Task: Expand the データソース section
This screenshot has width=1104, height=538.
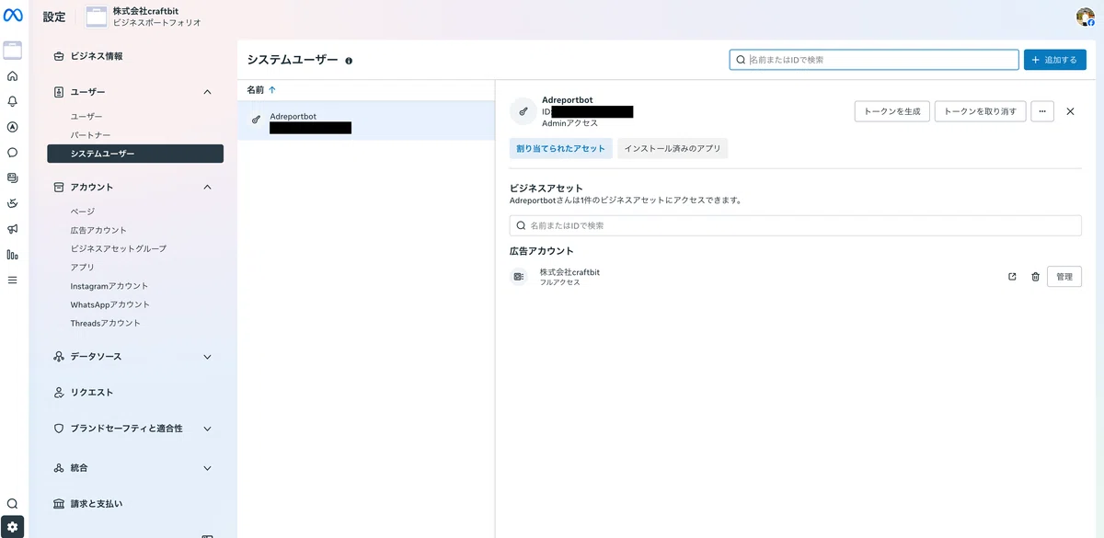Action: [207, 357]
